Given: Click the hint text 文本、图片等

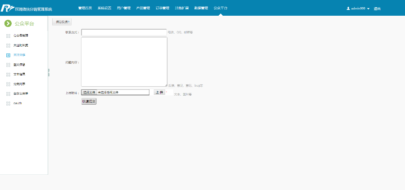Looking at the screenshot, I should pos(183,94).
